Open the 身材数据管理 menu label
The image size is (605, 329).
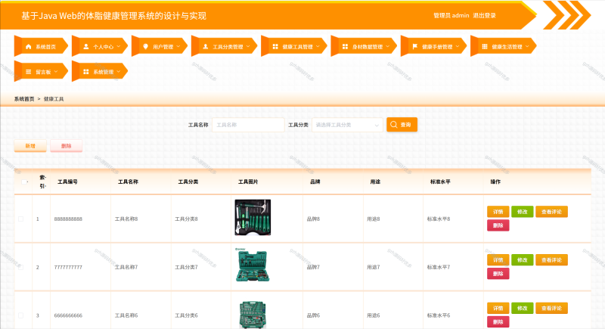click(x=368, y=47)
